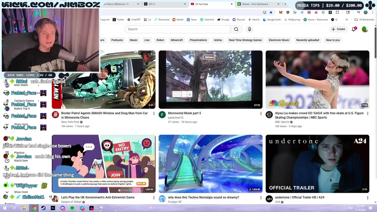
Task: Open Frutiger XP channel avatar
Action: 162,199
